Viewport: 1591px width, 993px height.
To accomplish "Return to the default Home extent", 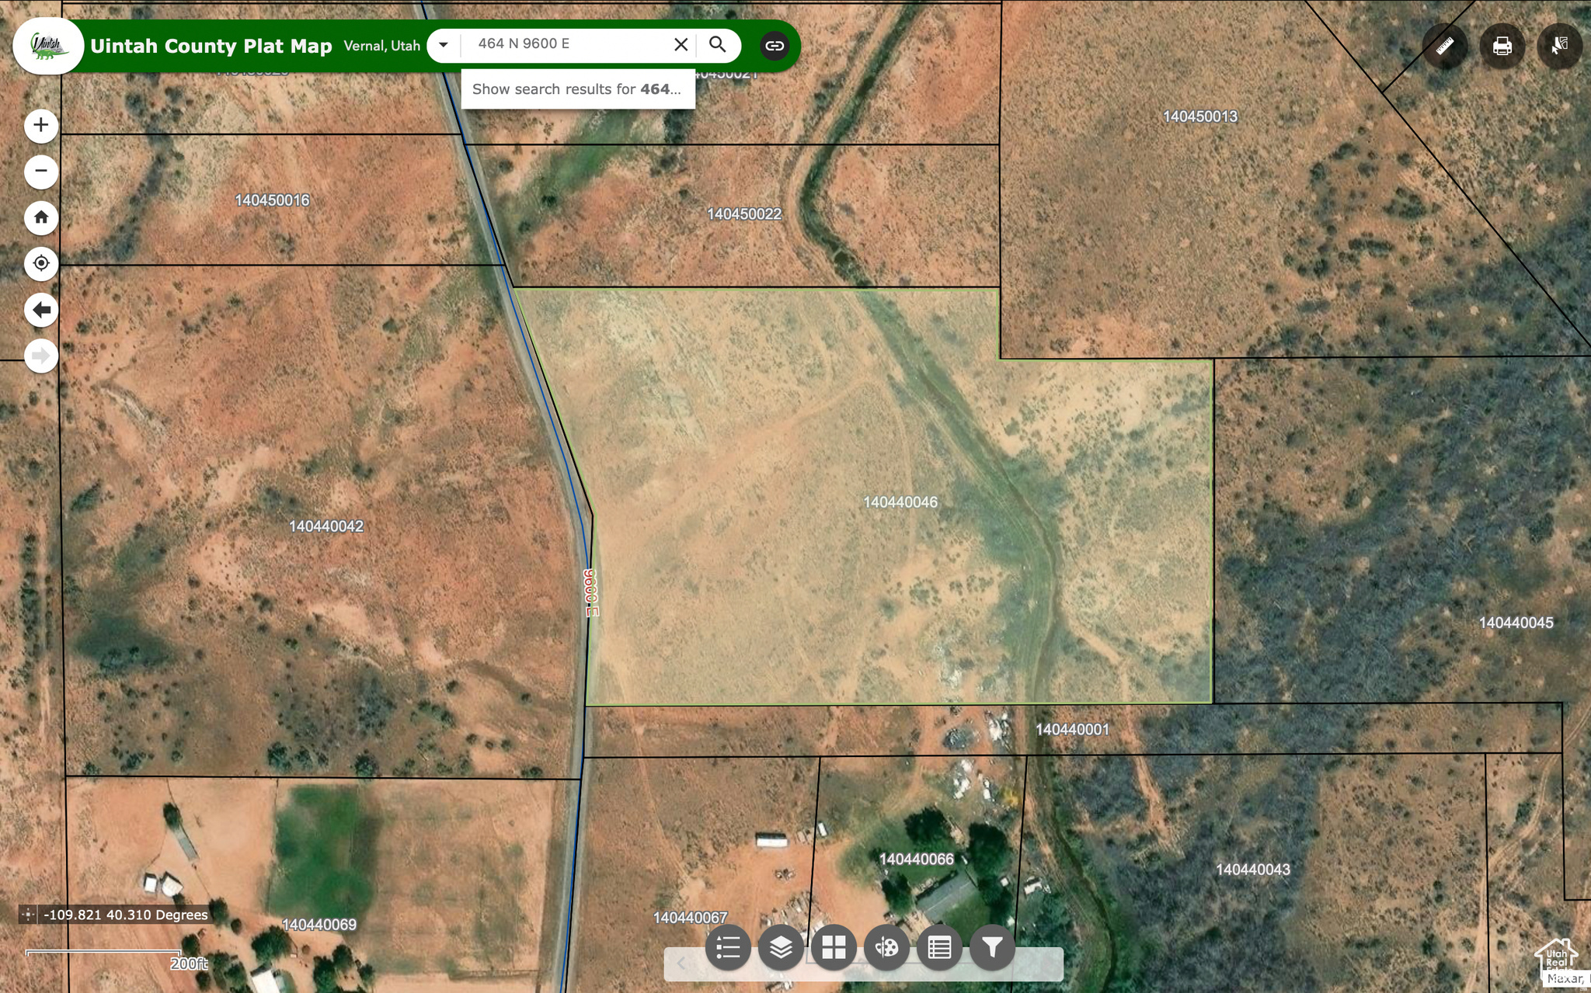I will [41, 217].
